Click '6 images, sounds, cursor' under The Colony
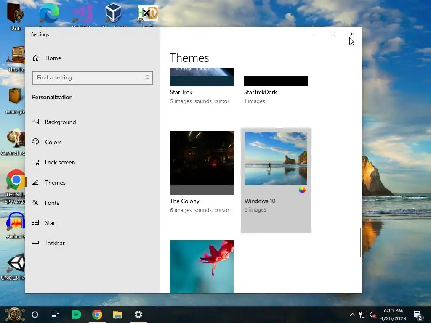 tap(200, 210)
